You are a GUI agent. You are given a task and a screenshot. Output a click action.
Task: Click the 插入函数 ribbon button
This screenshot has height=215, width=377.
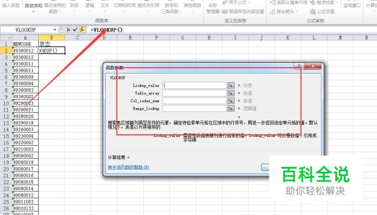pos(11,5)
